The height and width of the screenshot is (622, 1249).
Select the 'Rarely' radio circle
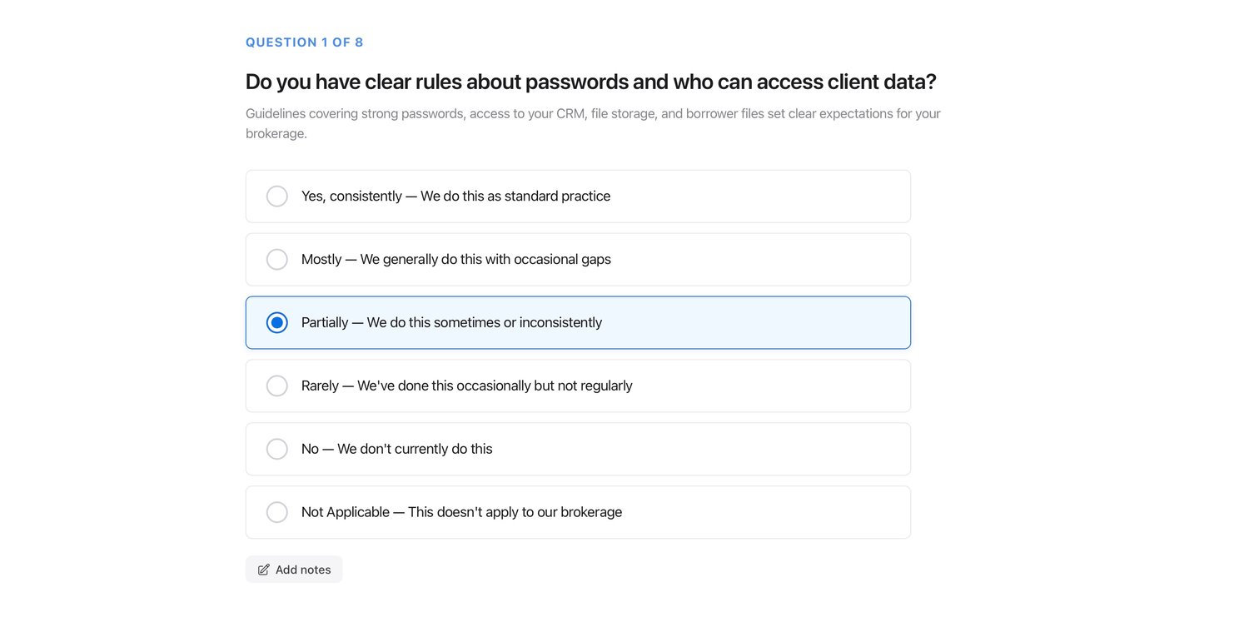tap(277, 386)
